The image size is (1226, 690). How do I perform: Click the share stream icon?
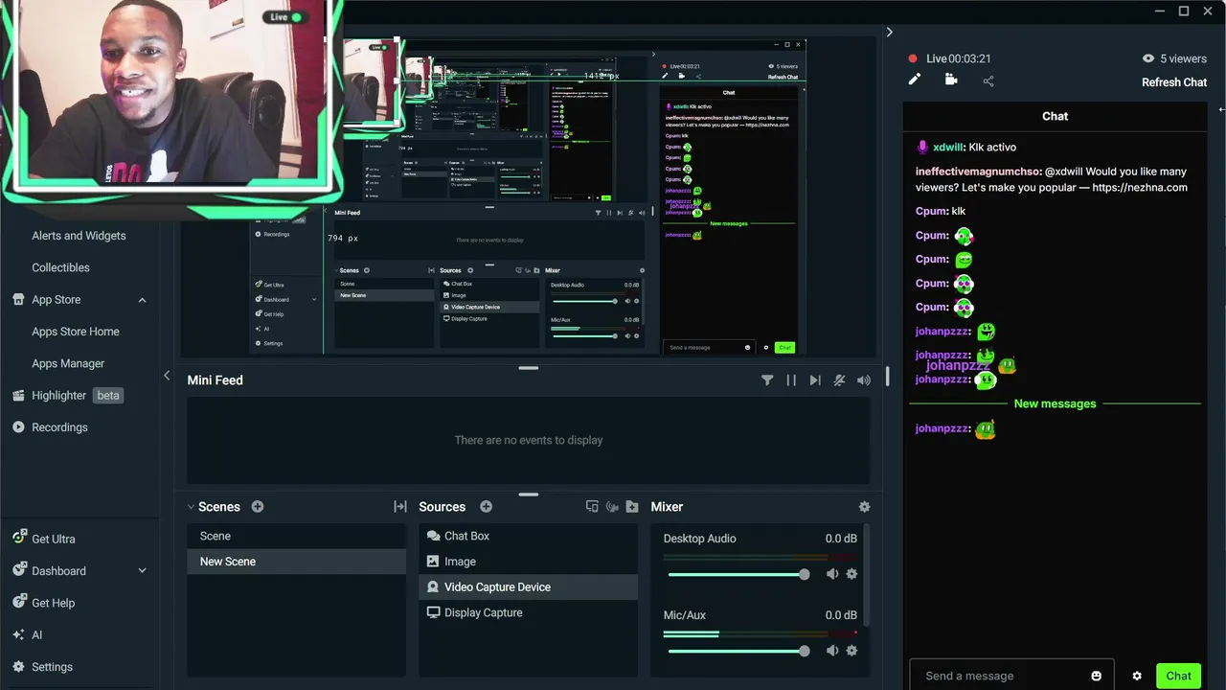coord(988,81)
